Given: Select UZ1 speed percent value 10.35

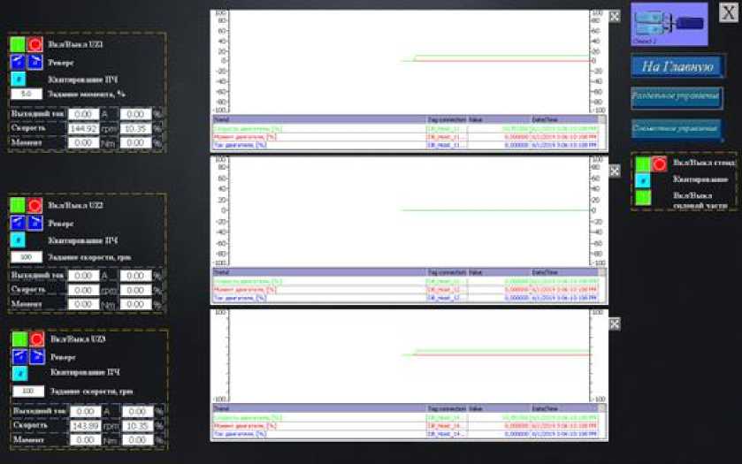Looking at the screenshot, I should coord(136,128).
